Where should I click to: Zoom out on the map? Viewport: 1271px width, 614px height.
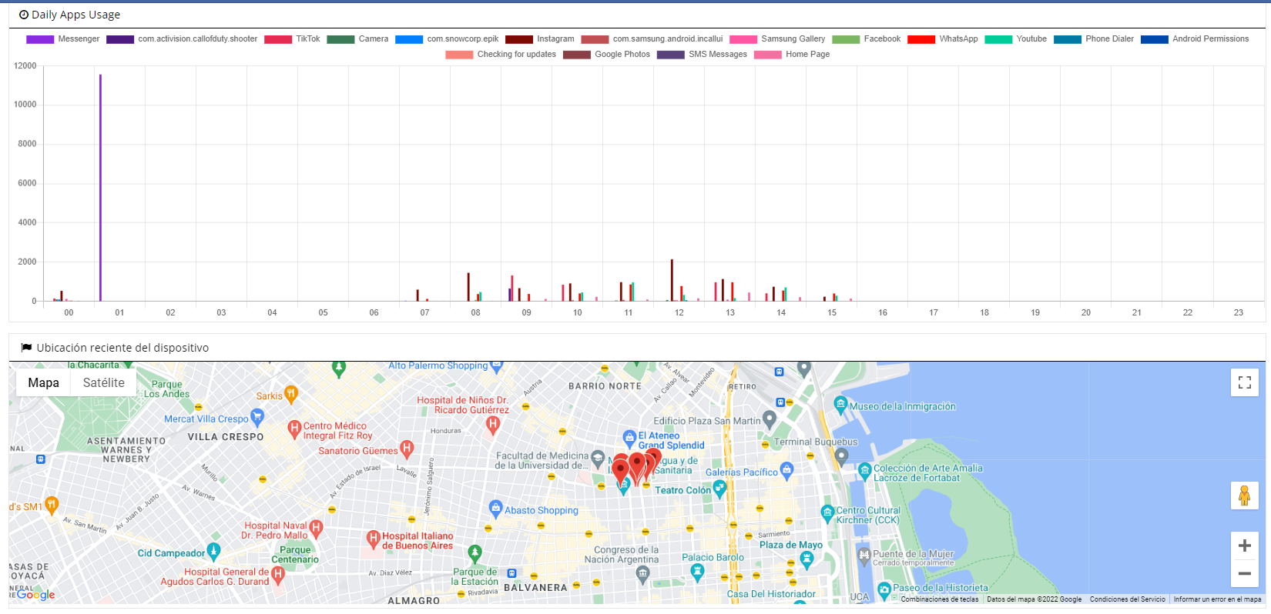[x=1244, y=573]
